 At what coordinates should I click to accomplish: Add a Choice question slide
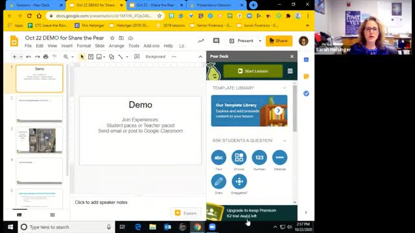(239, 157)
